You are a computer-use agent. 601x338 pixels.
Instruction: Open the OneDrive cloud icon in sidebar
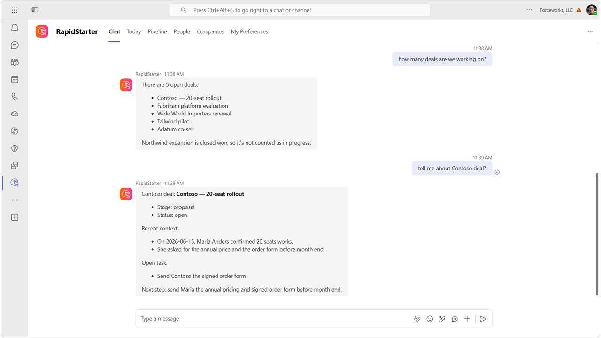coord(15,114)
